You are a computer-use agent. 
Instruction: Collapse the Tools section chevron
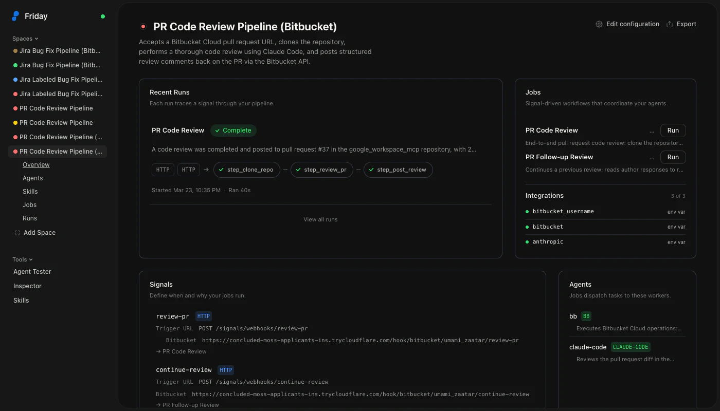pos(31,259)
